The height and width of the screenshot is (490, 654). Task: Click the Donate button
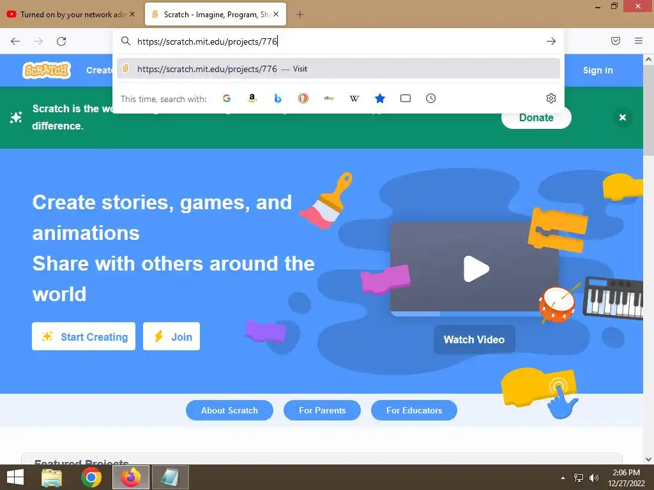tap(536, 117)
